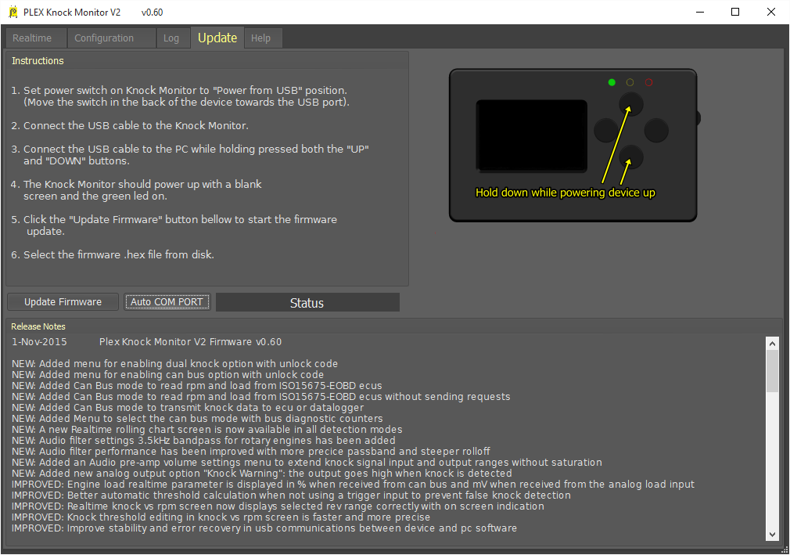
Task: Open the Configuration tab
Action: tap(111, 38)
